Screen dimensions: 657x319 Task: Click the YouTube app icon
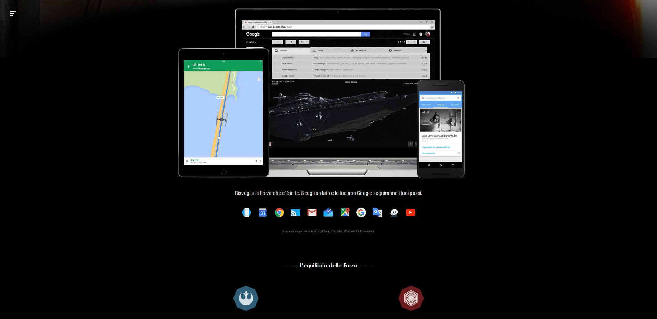click(x=410, y=212)
